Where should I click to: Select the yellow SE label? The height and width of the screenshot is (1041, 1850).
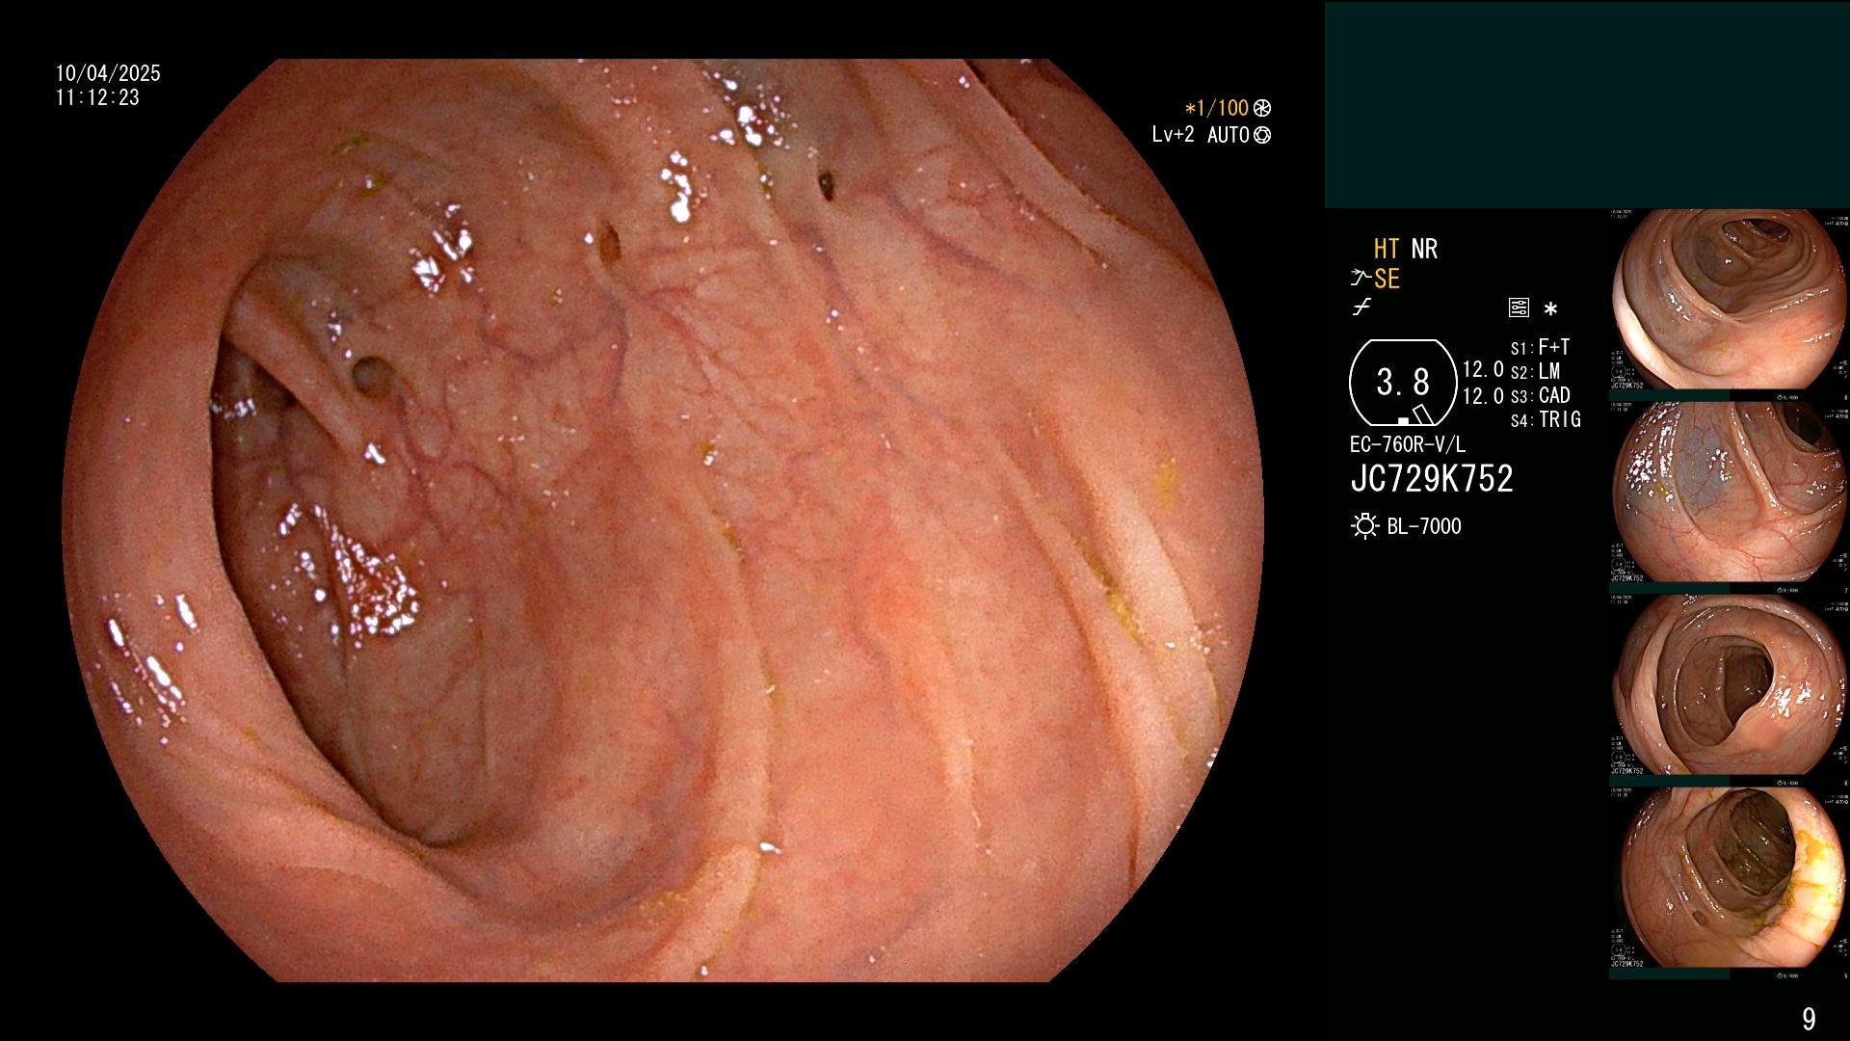click(1387, 279)
